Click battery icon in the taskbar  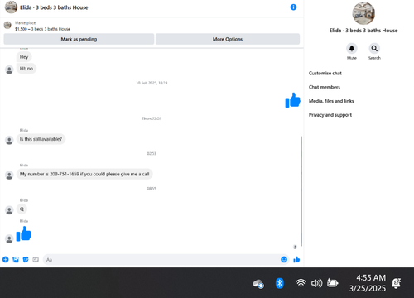click(x=333, y=283)
